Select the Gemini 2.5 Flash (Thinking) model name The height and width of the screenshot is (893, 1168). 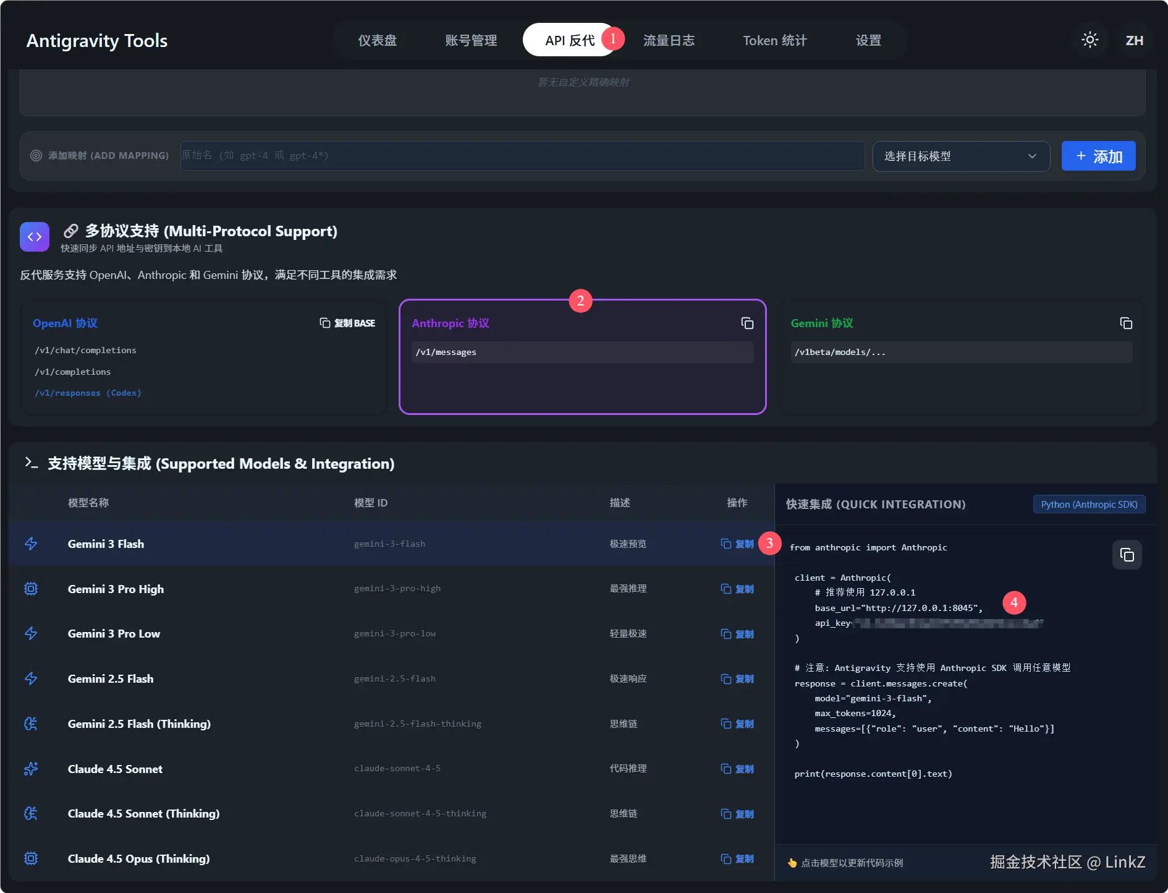pyautogui.click(x=139, y=724)
